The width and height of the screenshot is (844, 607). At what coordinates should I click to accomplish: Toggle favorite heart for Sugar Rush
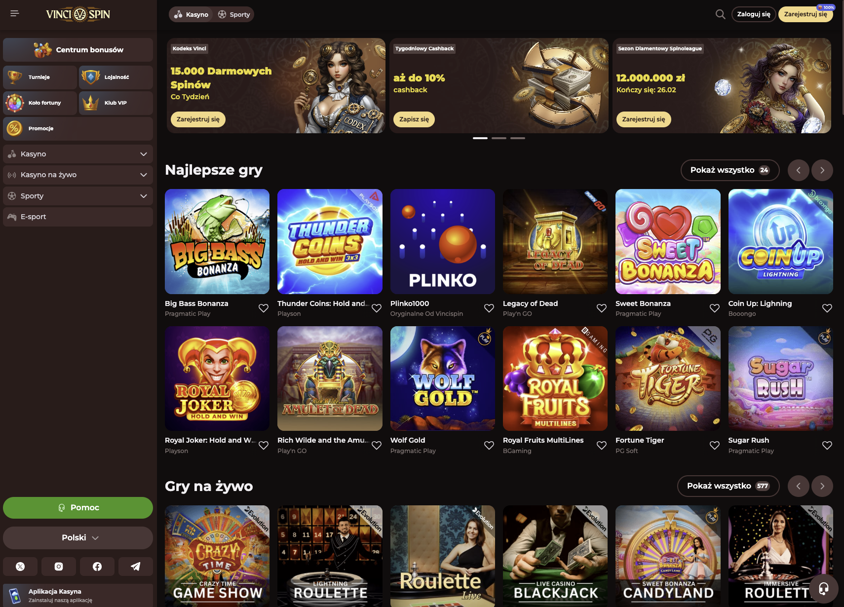coord(827,446)
